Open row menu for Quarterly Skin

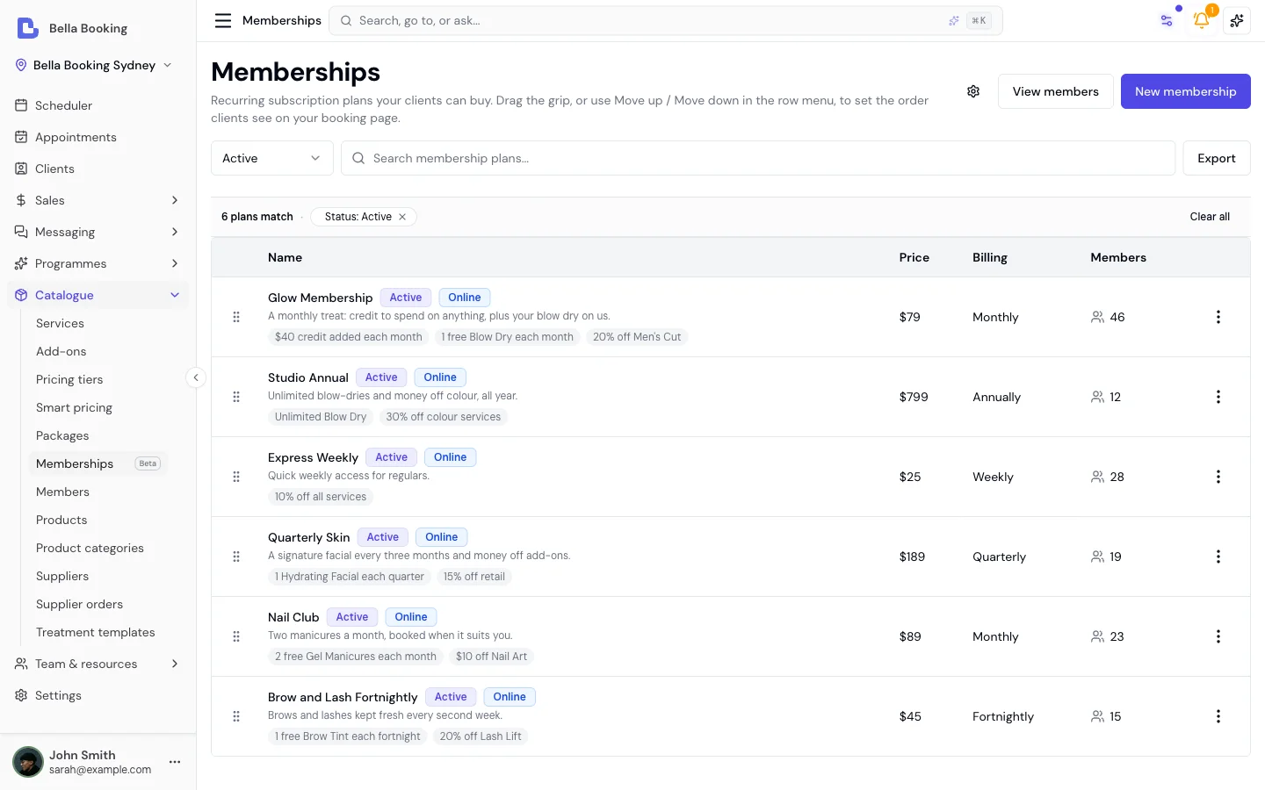pos(1218,557)
